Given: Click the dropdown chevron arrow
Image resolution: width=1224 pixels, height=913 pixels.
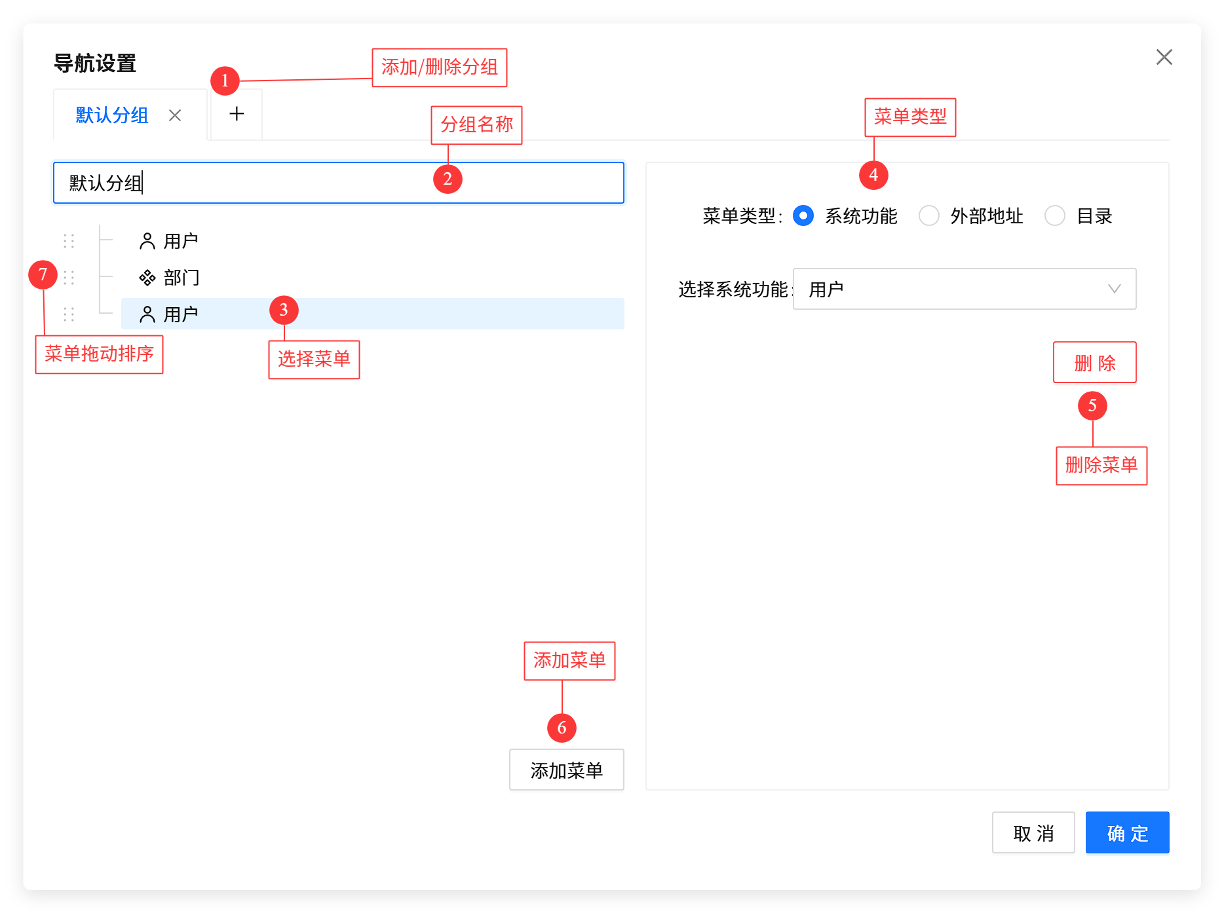Looking at the screenshot, I should tap(1114, 289).
